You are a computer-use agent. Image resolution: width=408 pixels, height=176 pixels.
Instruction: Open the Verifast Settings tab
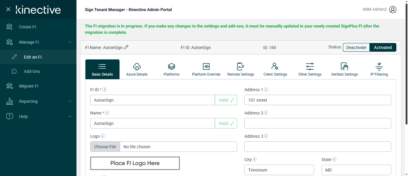pyautogui.click(x=344, y=69)
